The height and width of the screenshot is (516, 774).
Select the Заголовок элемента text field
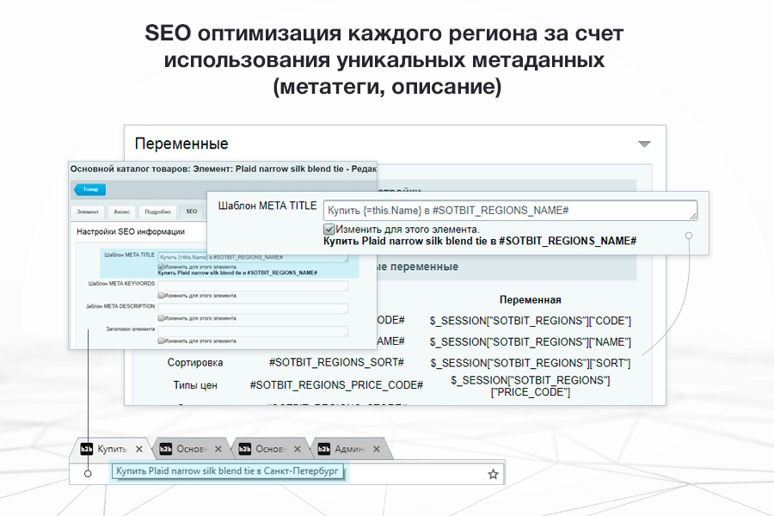click(x=253, y=331)
